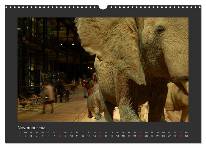Click the date number 25
206x148 pixels.
click(x=158, y=136)
